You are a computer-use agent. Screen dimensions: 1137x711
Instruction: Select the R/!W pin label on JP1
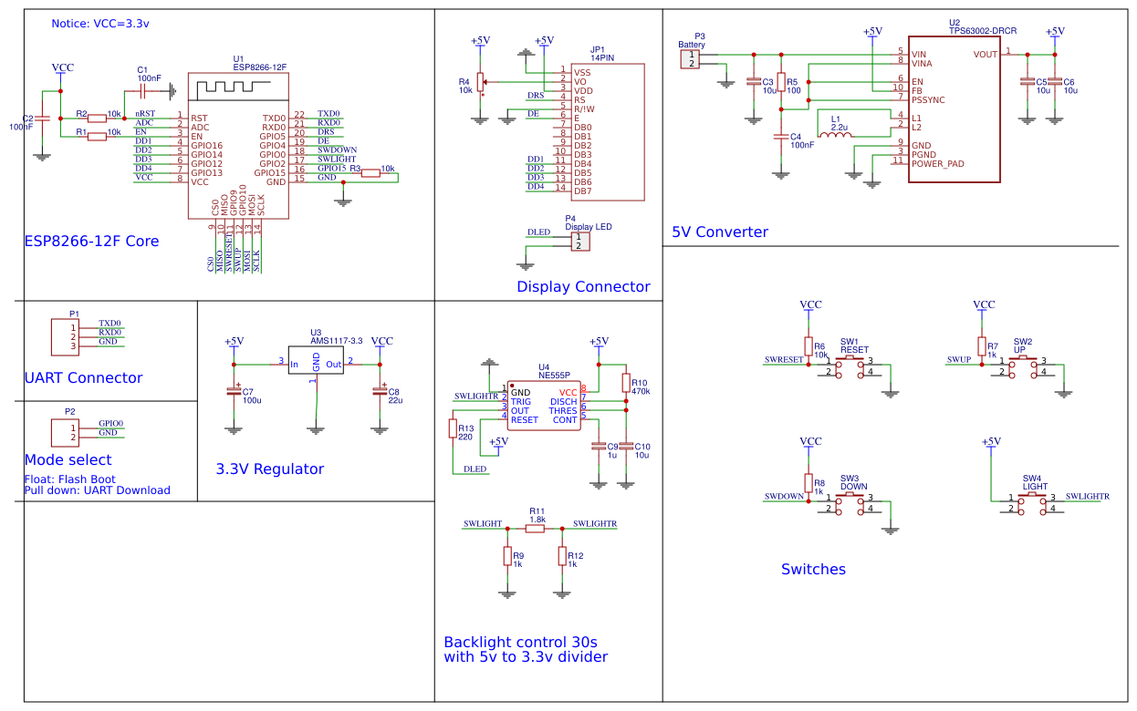coord(584,109)
